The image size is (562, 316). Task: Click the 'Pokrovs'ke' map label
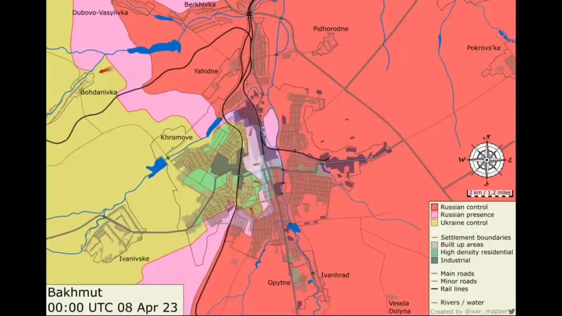(484, 48)
